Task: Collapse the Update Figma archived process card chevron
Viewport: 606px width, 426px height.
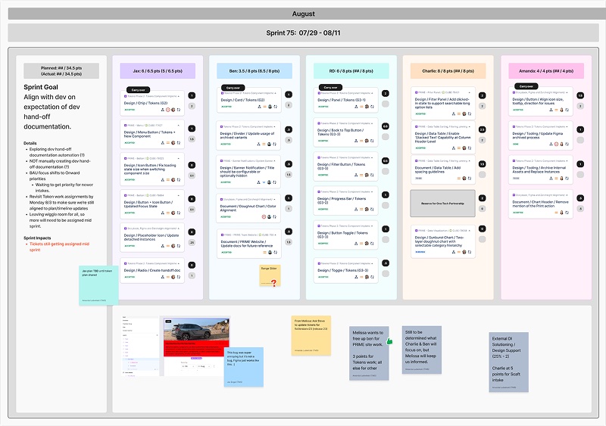Action: [x=567, y=126]
